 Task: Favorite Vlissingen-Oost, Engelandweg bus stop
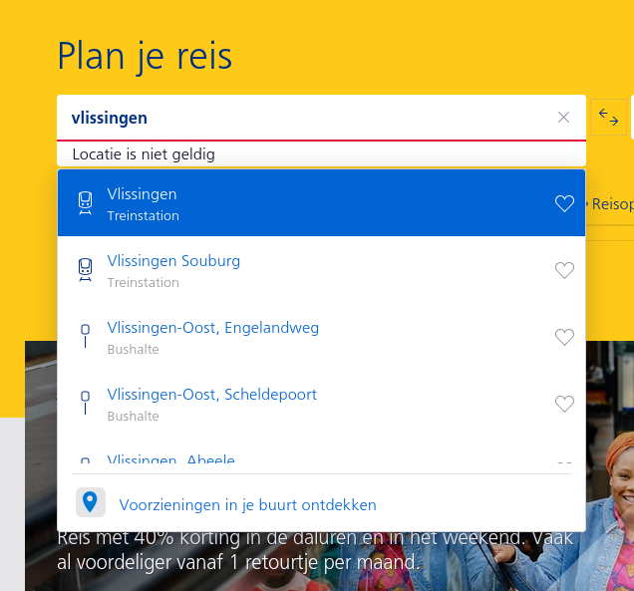(x=564, y=337)
